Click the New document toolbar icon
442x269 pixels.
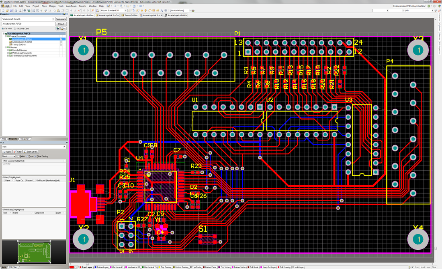click(x=3, y=10)
